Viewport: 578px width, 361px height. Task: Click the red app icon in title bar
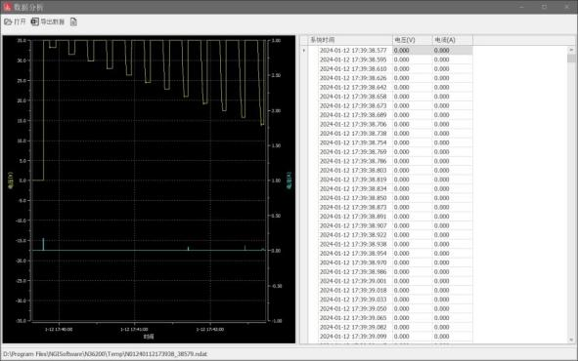click(7, 7)
